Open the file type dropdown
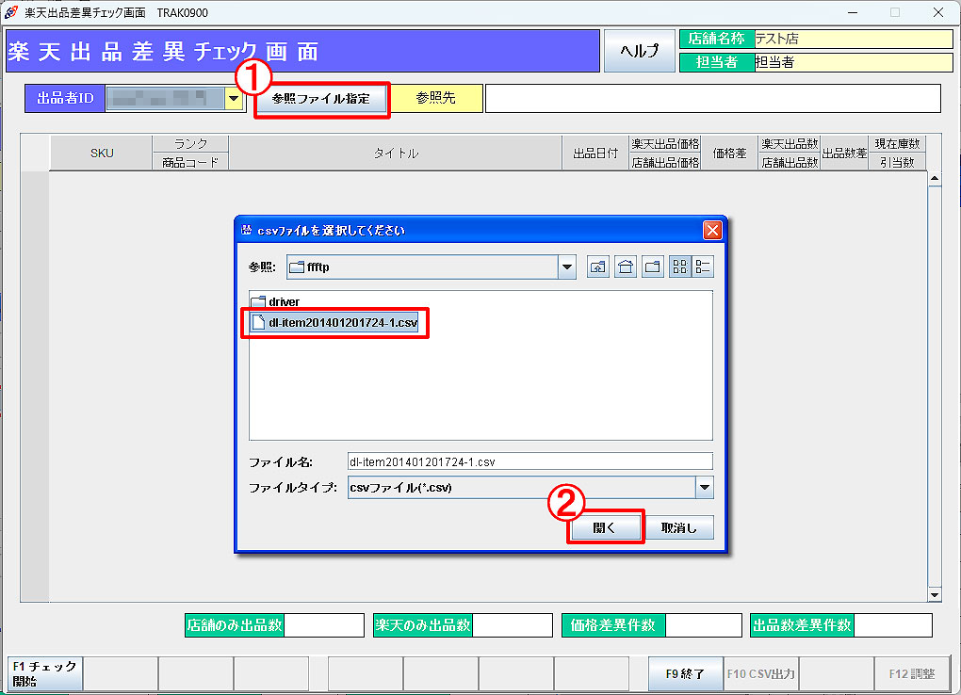961x695 pixels. pyautogui.click(x=704, y=487)
